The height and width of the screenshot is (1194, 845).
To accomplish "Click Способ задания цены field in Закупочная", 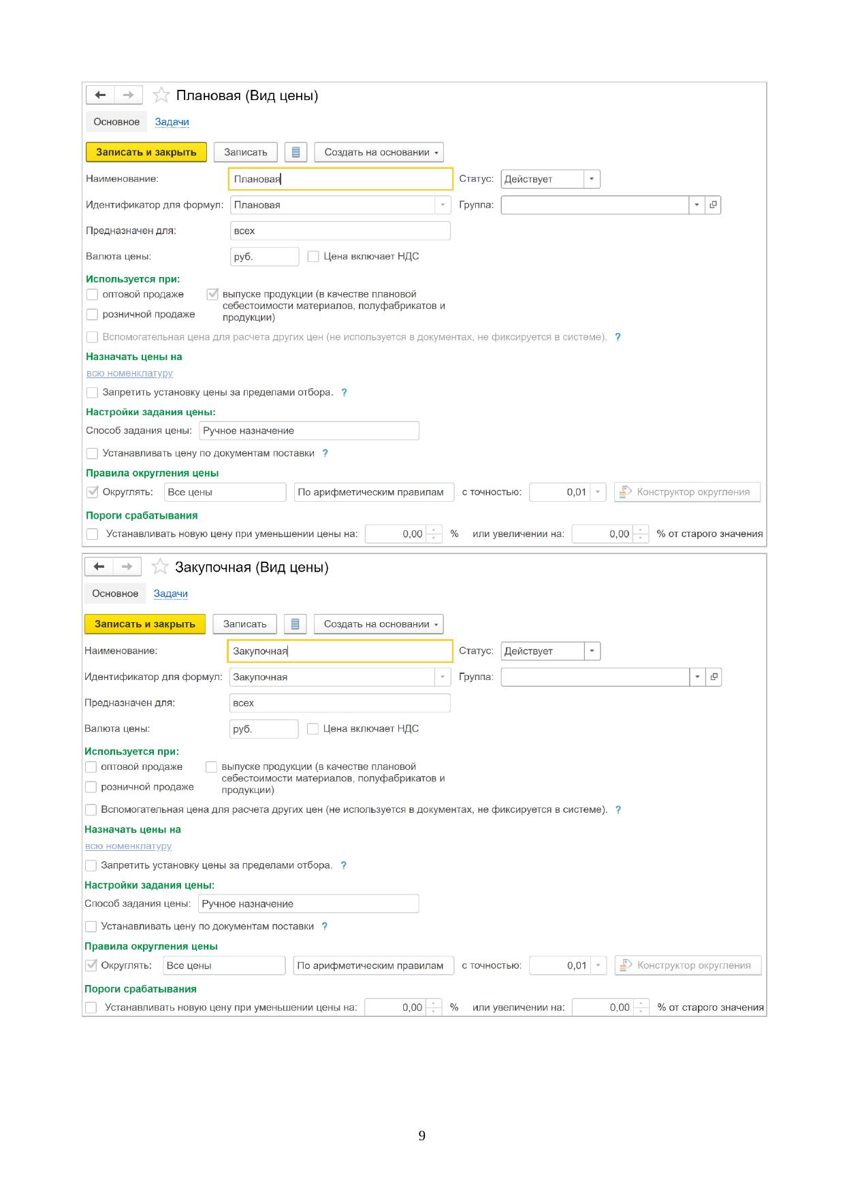I will [308, 904].
